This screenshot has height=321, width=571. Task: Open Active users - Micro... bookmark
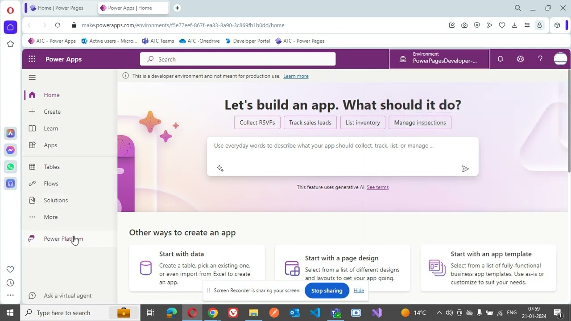pyautogui.click(x=109, y=41)
